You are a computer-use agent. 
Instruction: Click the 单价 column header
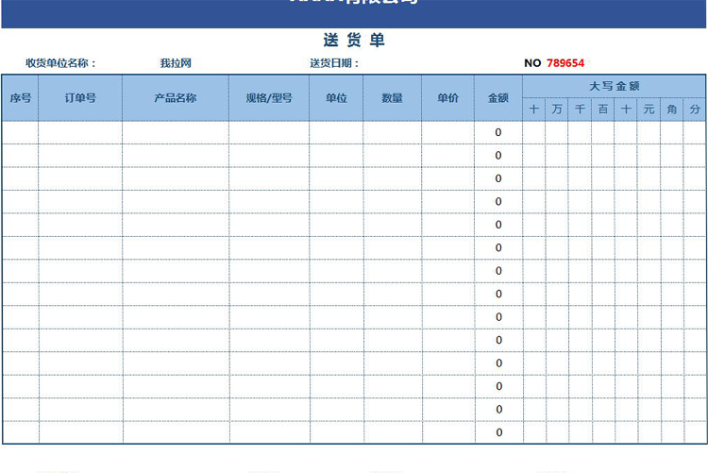coord(448,98)
